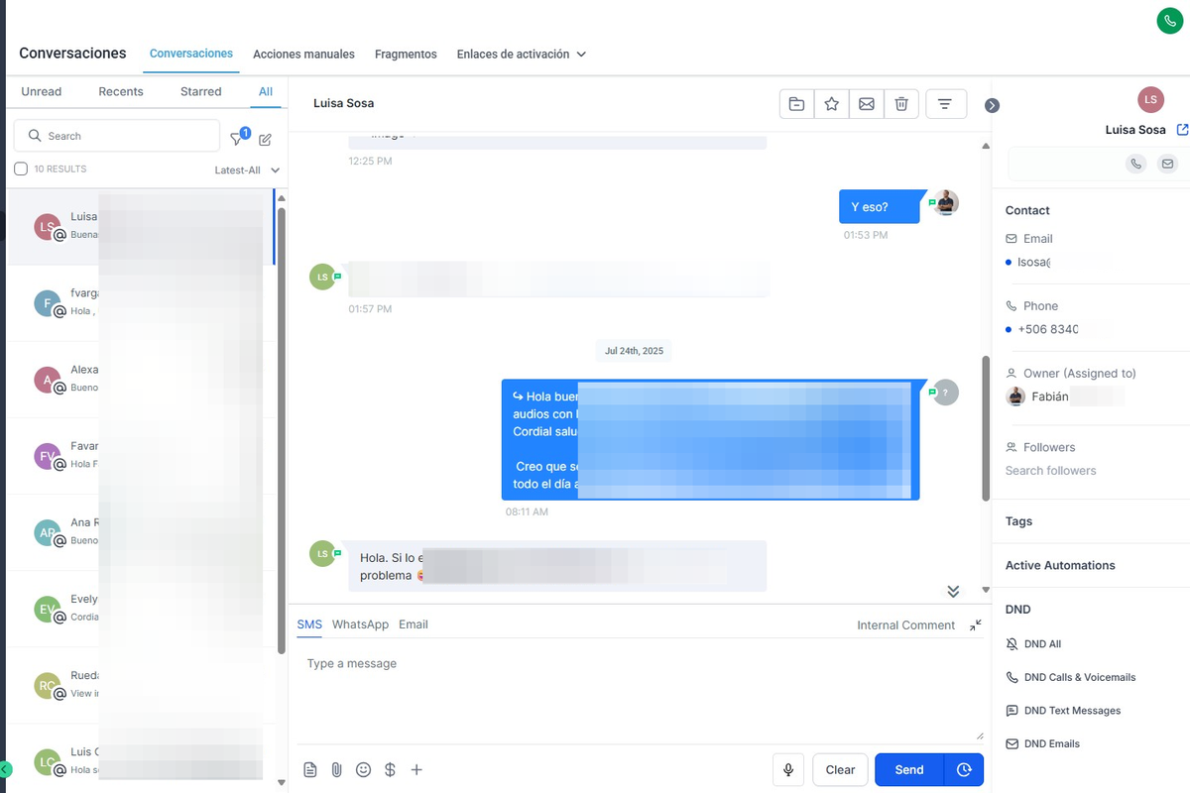
Task: Switch to the WhatsApp channel tab
Action: 359,624
